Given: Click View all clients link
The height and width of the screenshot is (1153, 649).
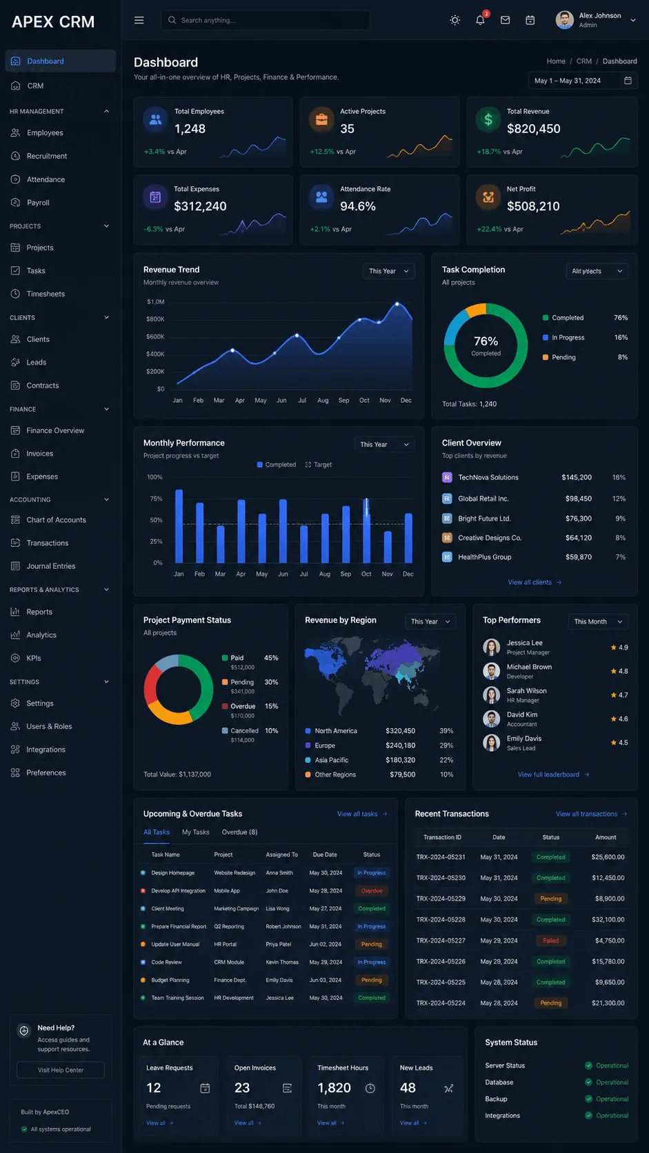Looking at the screenshot, I should [x=535, y=582].
